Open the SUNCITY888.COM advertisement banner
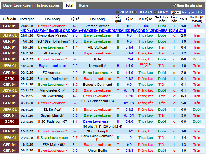Viewport: 206px width, 154px height. pos(103,31)
